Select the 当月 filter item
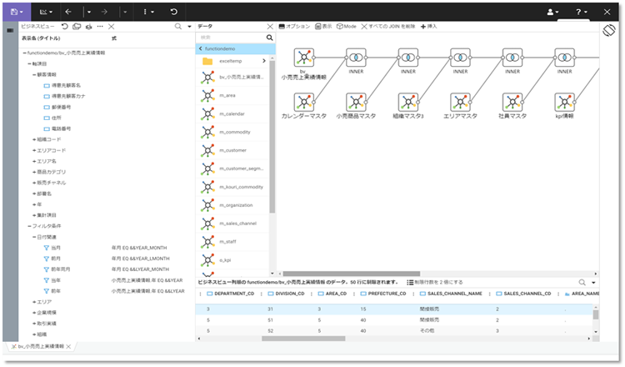The height and width of the screenshot is (367, 625). (52, 248)
